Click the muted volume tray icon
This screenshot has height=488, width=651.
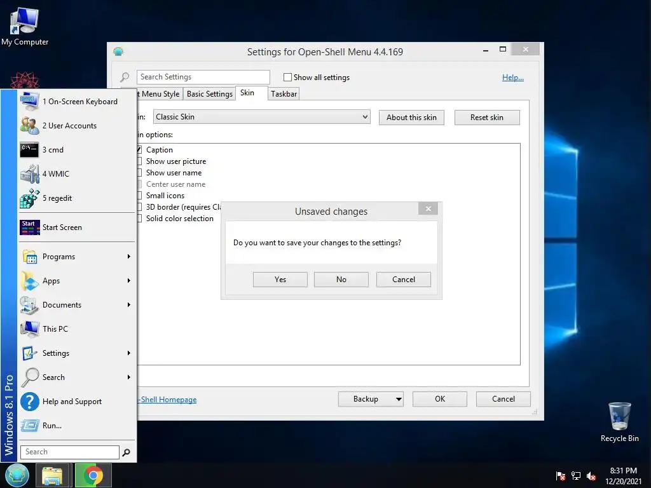(591, 476)
